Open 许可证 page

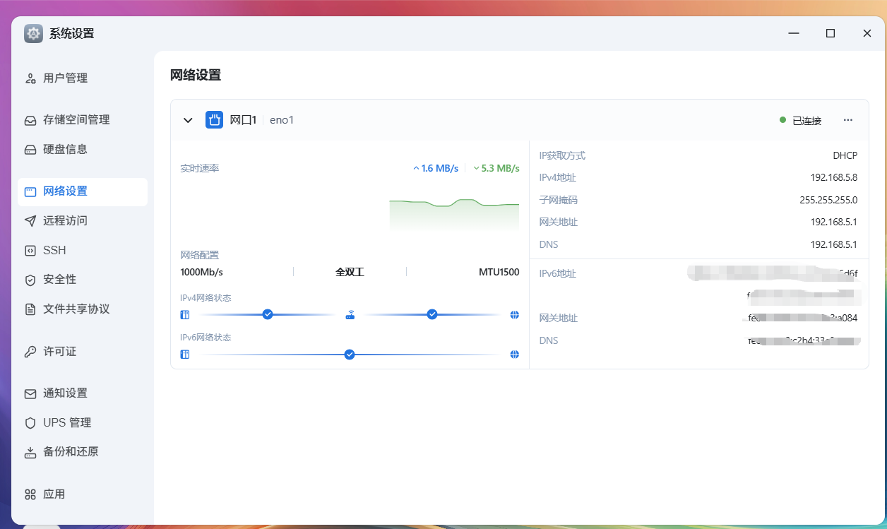point(83,352)
